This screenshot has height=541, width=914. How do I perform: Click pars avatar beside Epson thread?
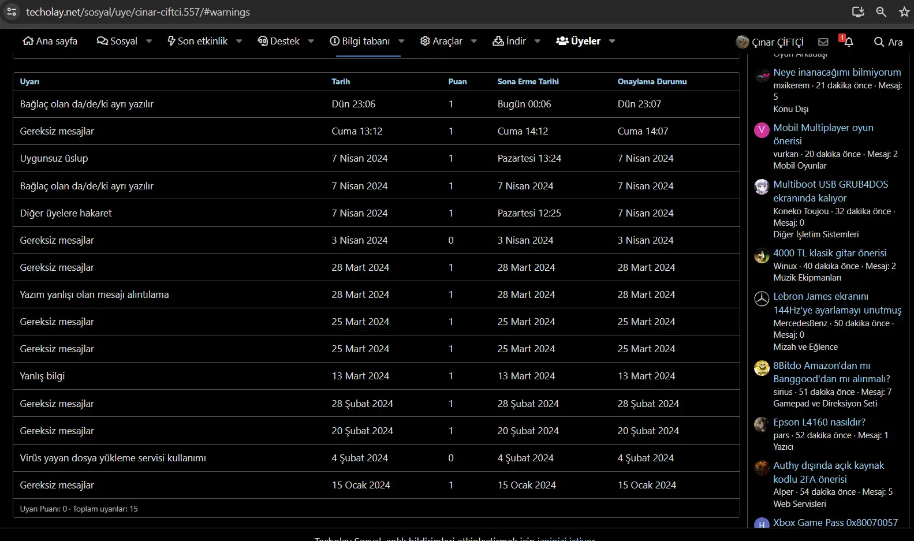click(762, 424)
